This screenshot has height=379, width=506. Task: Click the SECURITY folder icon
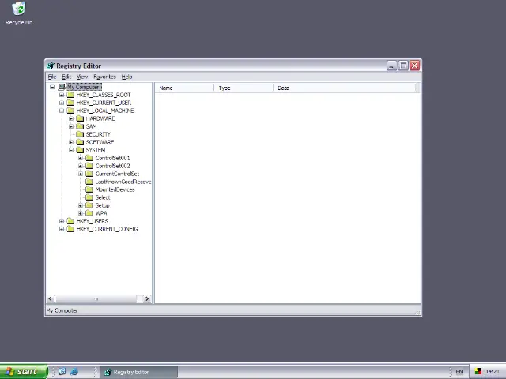80,134
